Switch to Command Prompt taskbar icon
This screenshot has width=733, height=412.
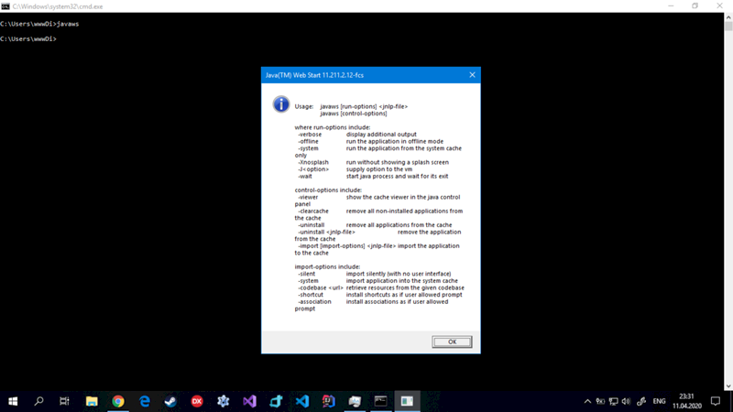[380, 401]
